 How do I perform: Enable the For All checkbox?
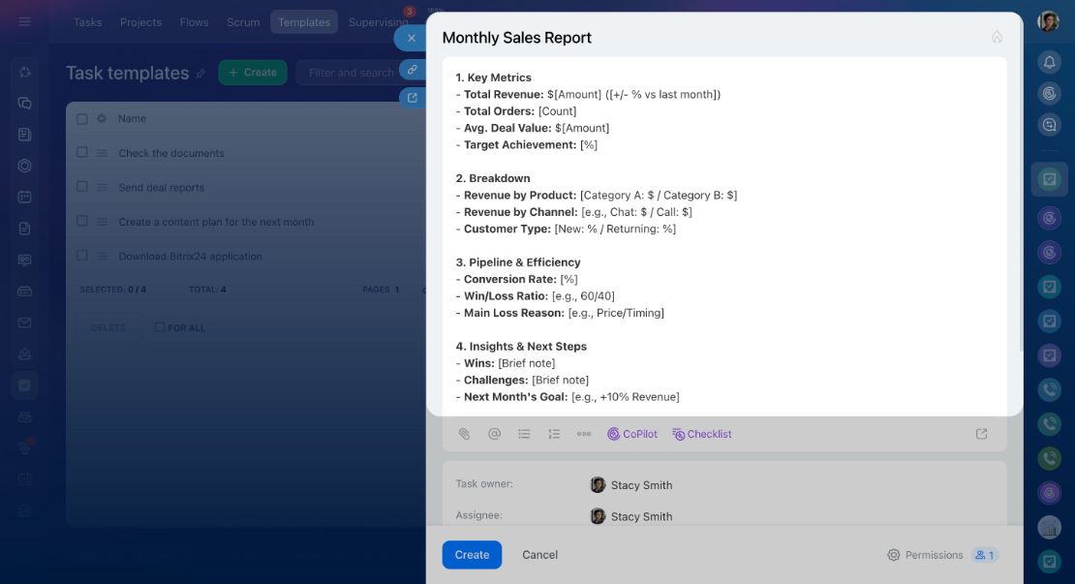[x=160, y=327]
